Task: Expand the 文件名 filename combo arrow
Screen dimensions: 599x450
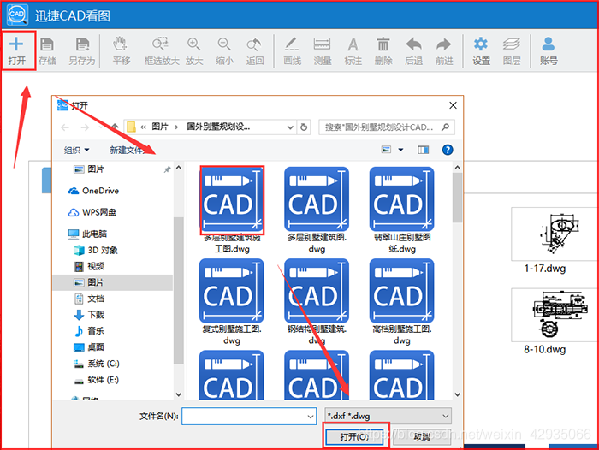Action: point(311,417)
